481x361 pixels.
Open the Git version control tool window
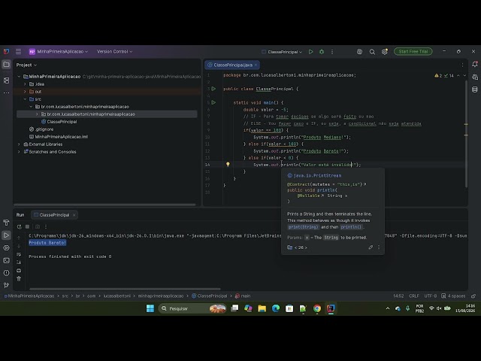click(6, 285)
